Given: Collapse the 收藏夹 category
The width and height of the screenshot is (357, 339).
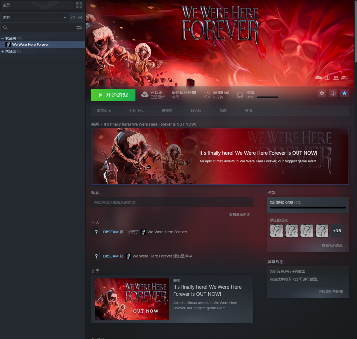Looking at the screenshot, I should click(x=3, y=38).
